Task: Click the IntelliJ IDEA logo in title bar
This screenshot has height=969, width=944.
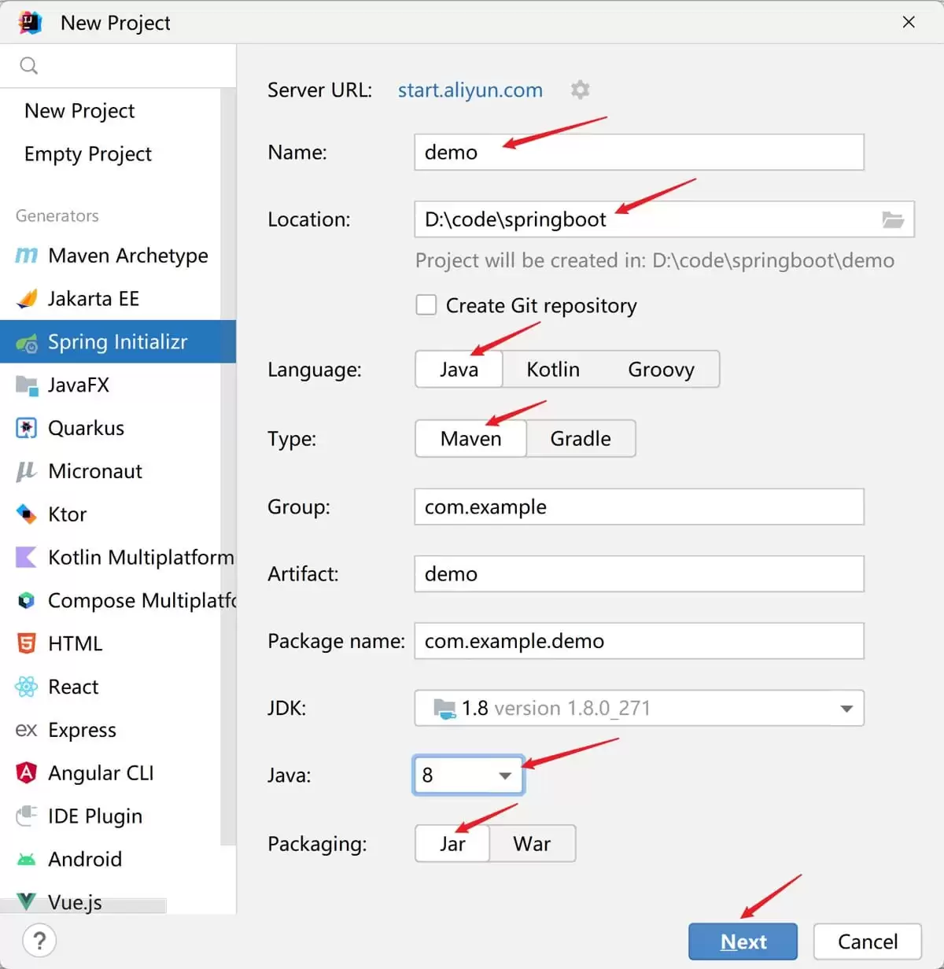Action: point(30,23)
